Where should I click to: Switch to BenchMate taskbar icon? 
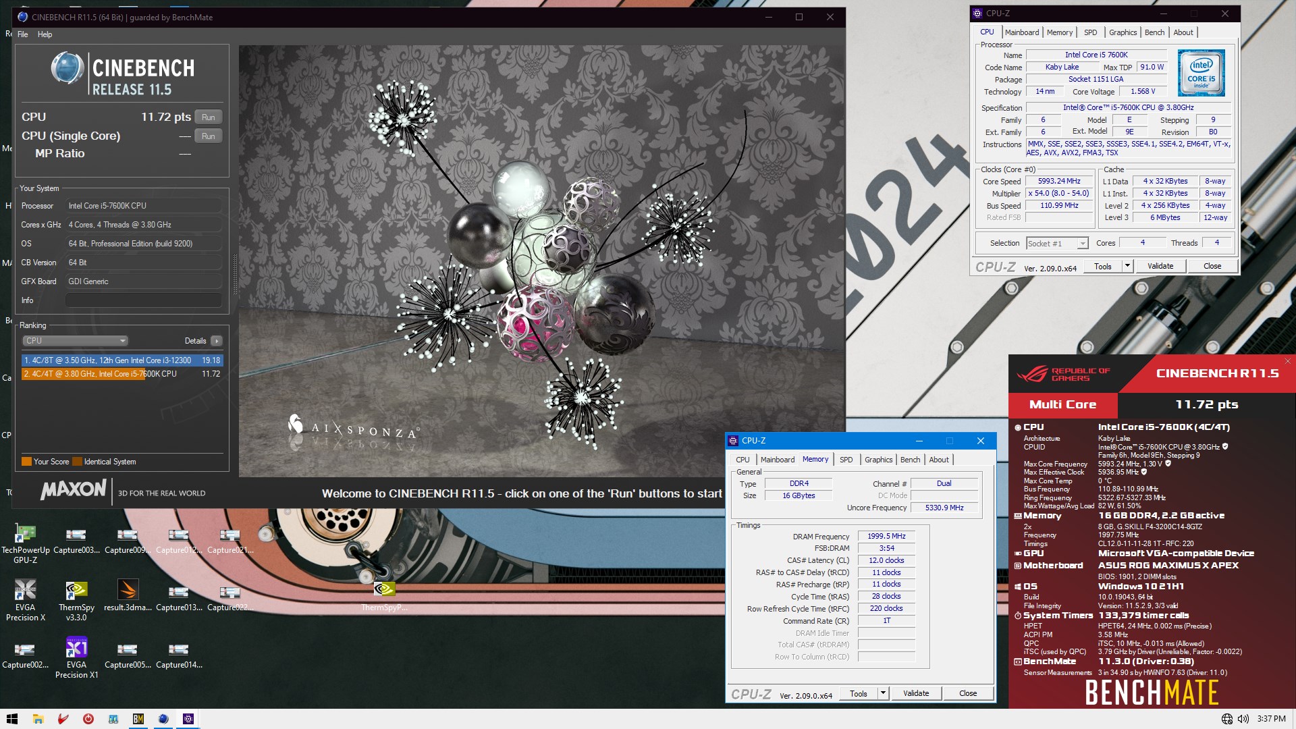coord(138,719)
